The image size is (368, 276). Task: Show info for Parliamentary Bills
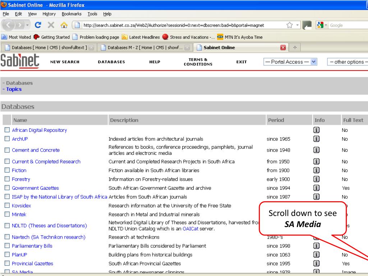coord(316,246)
